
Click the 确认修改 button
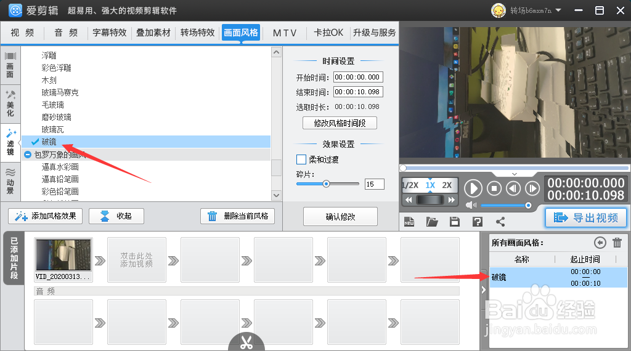340,217
